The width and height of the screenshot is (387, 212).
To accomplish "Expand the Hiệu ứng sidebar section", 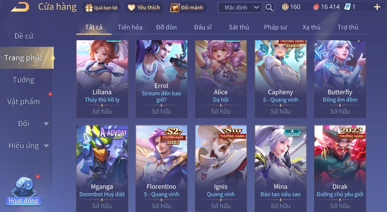I will tap(28, 146).
